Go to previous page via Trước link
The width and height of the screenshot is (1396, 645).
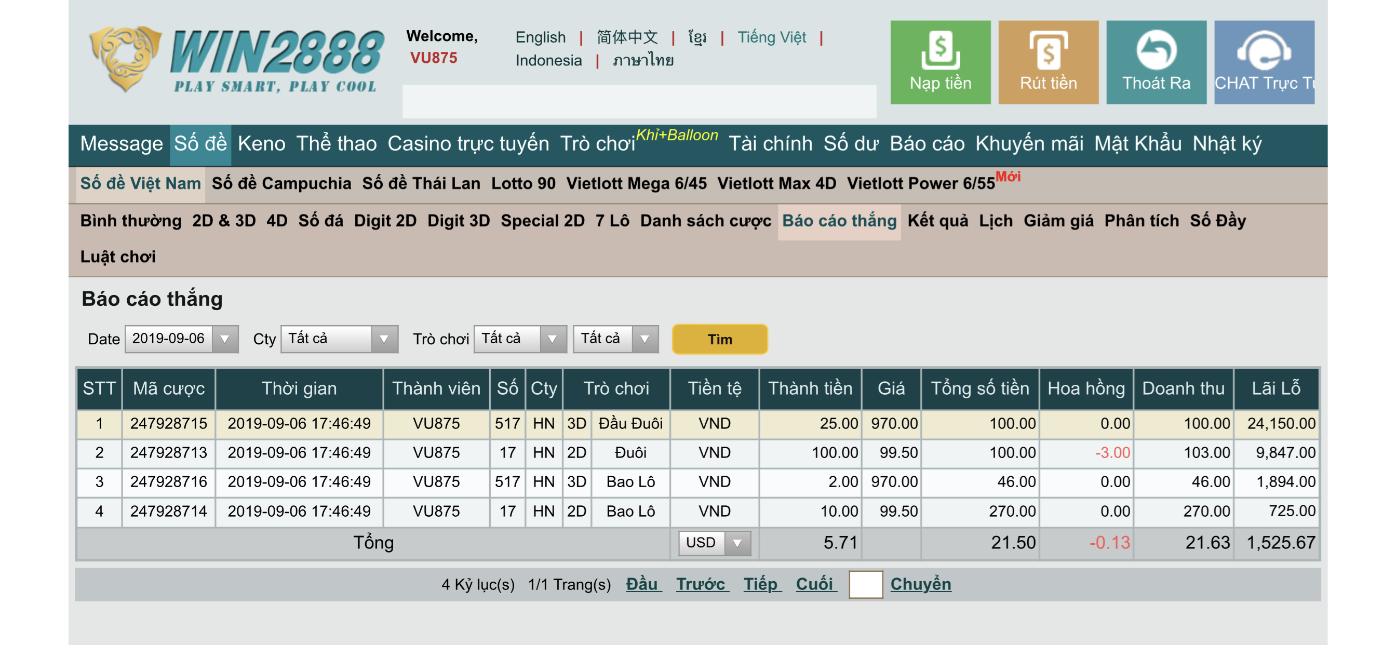(702, 584)
